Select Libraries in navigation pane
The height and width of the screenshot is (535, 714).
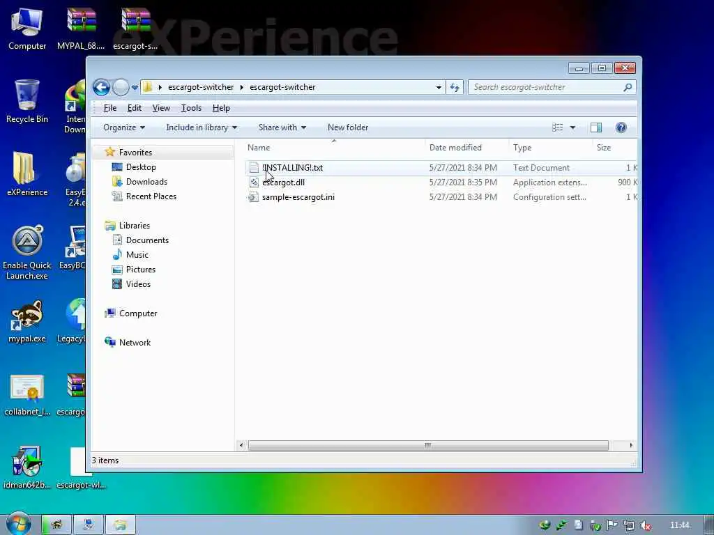pyautogui.click(x=135, y=226)
